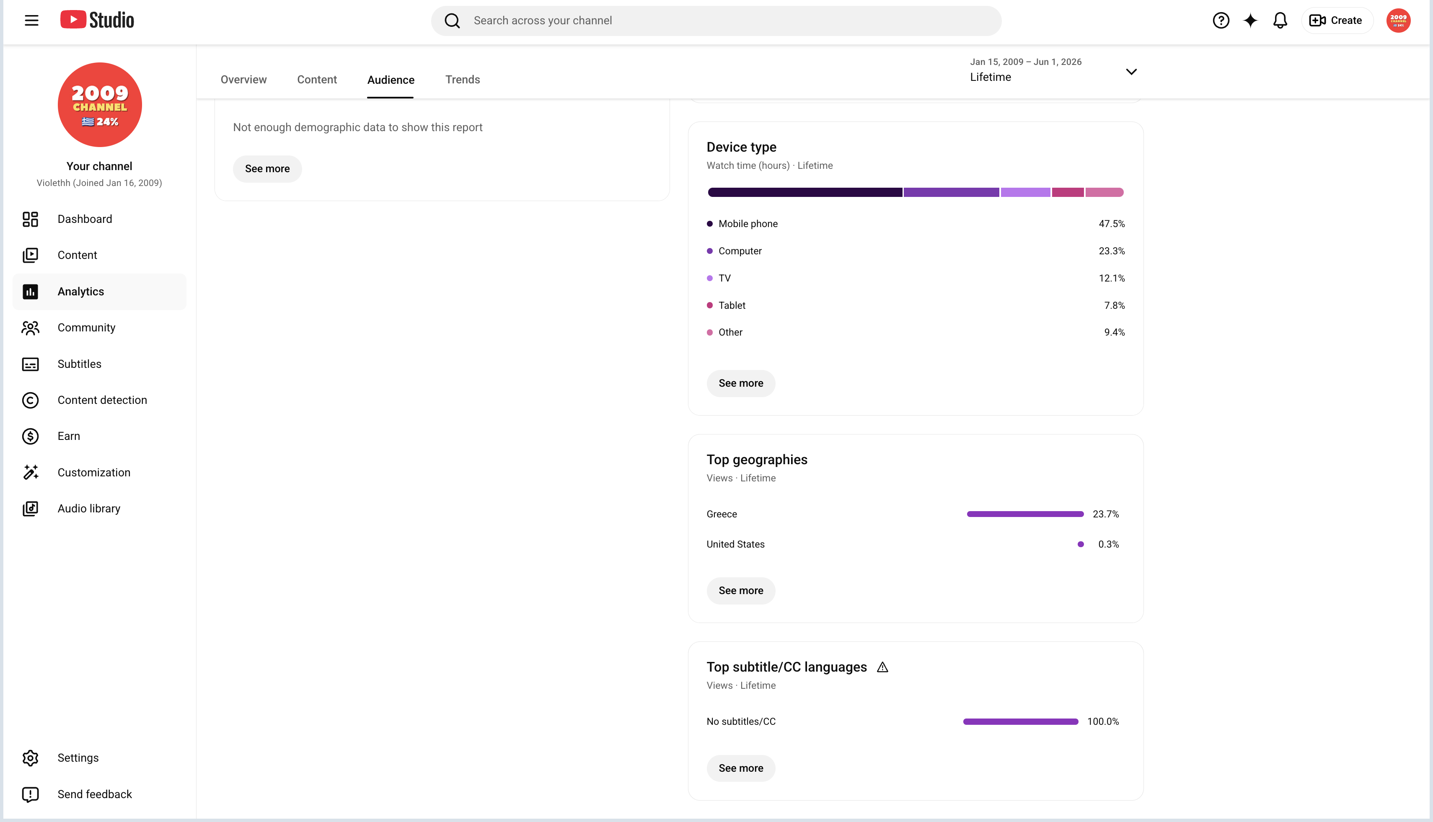Open the Settings gear icon
This screenshot has height=822, width=1433.
[31, 757]
